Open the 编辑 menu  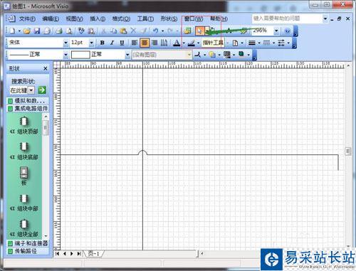click(51, 18)
